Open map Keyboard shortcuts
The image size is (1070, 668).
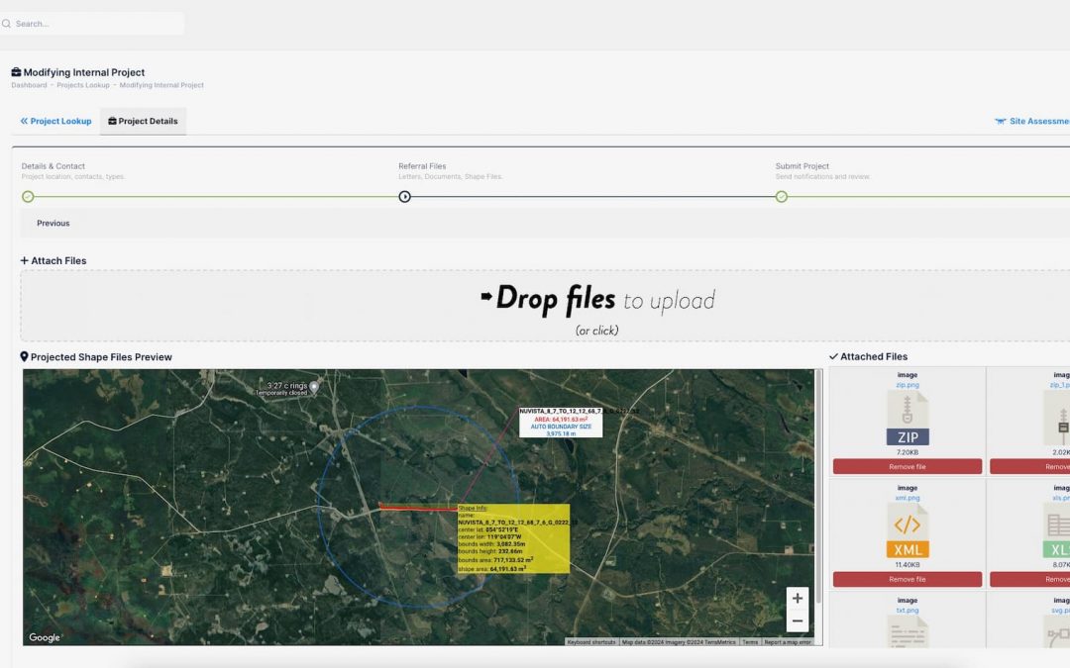(591, 642)
